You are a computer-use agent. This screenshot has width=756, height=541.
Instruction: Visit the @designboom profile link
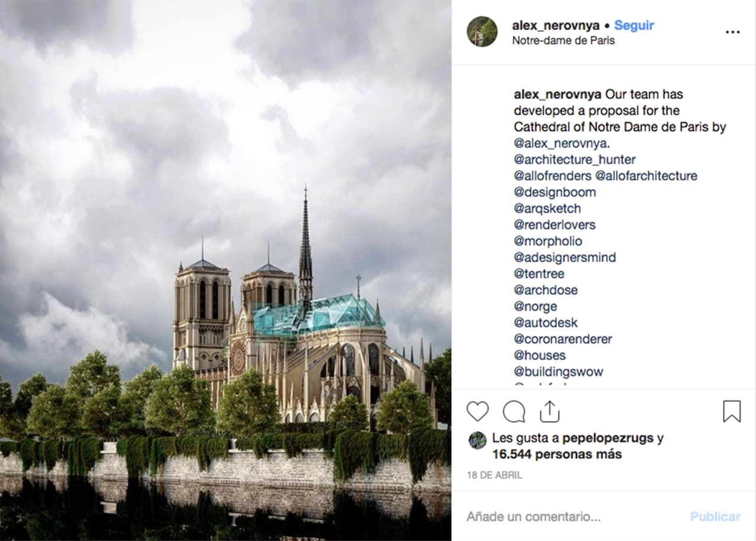pyautogui.click(x=556, y=192)
